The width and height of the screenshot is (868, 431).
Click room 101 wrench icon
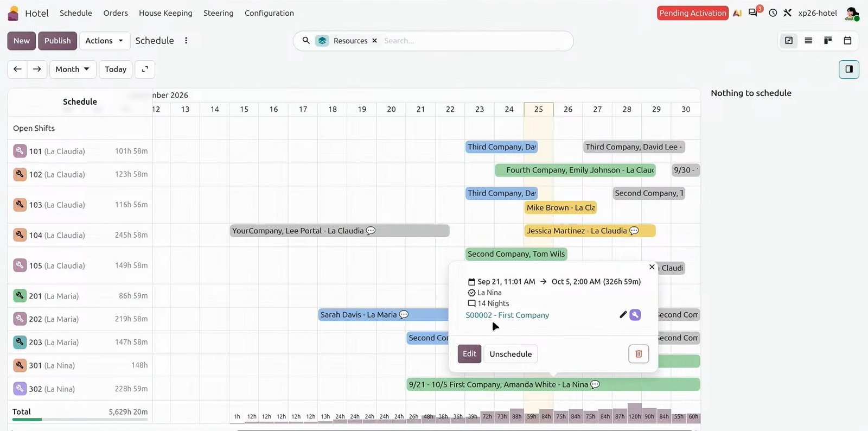(x=20, y=151)
